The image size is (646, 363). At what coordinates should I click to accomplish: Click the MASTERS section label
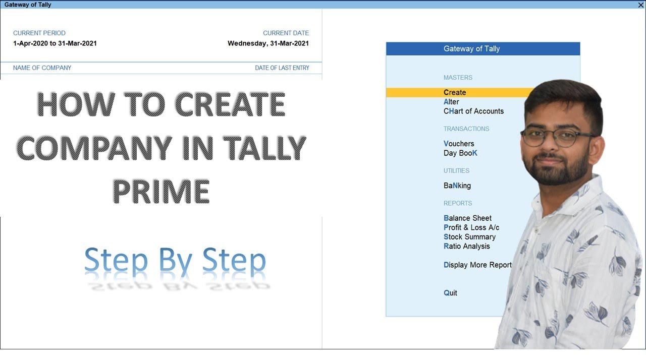458,78
